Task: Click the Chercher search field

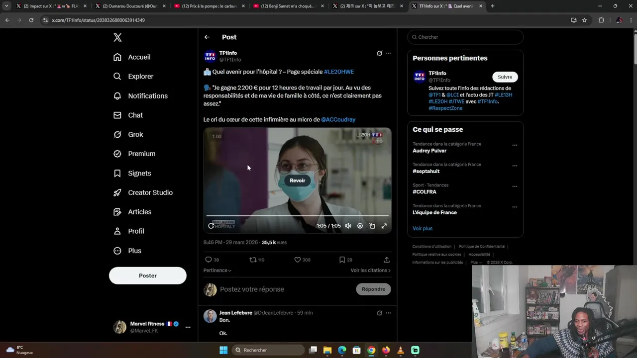Action: [x=465, y=37]
